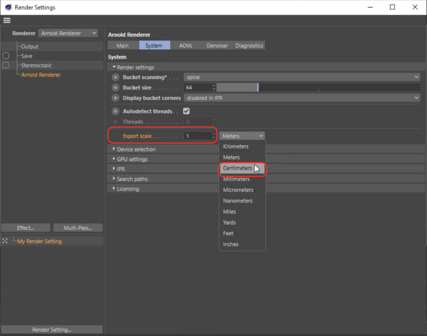Click the Export scale value field
The width and height of the screenshot is (427, 336).
coord(198,136)
